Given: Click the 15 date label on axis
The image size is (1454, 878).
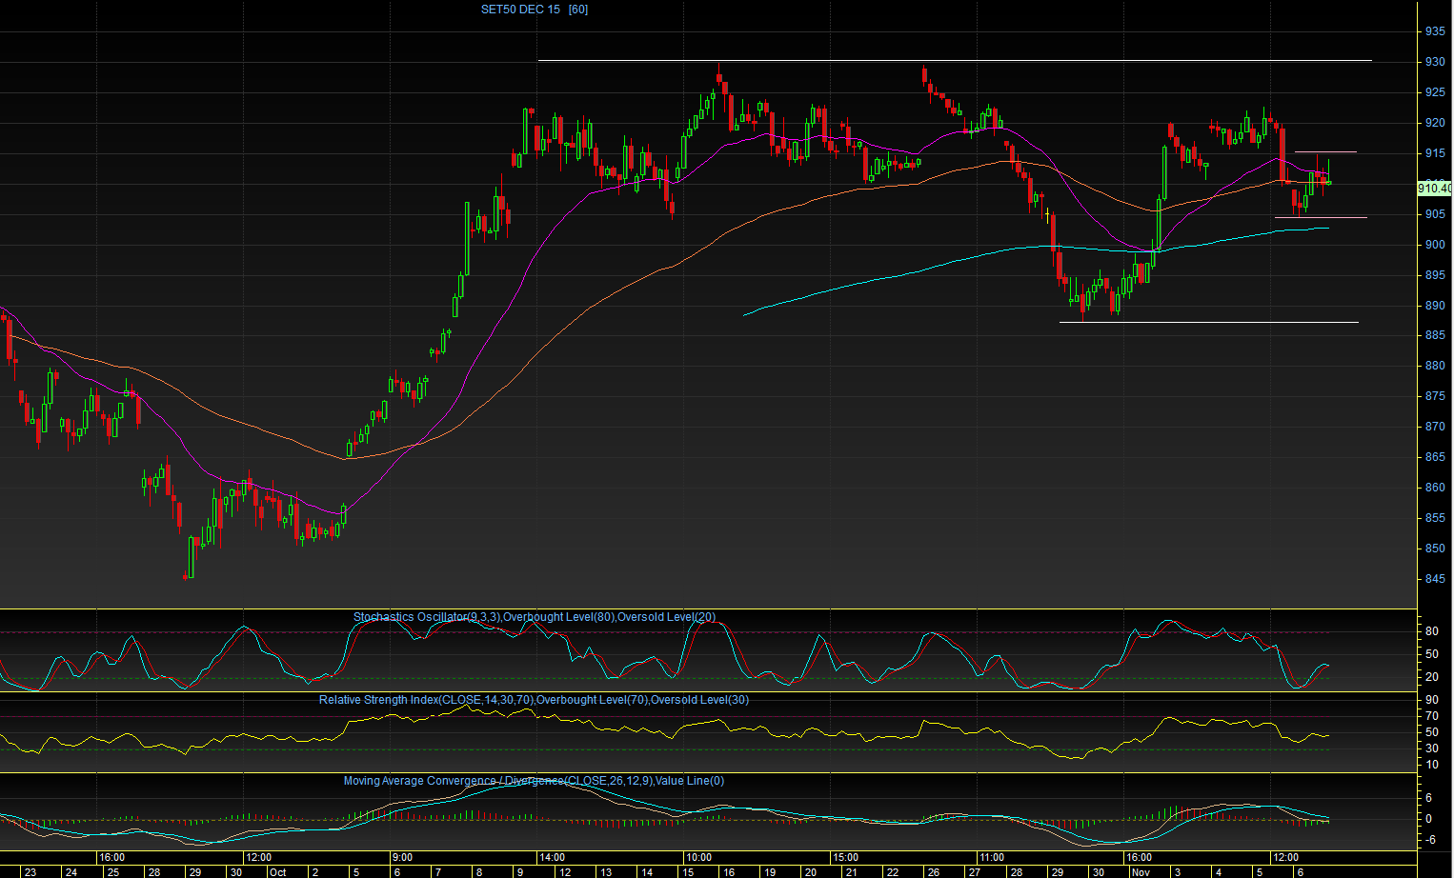Looking at the screenshot, I should pos(688,872).
